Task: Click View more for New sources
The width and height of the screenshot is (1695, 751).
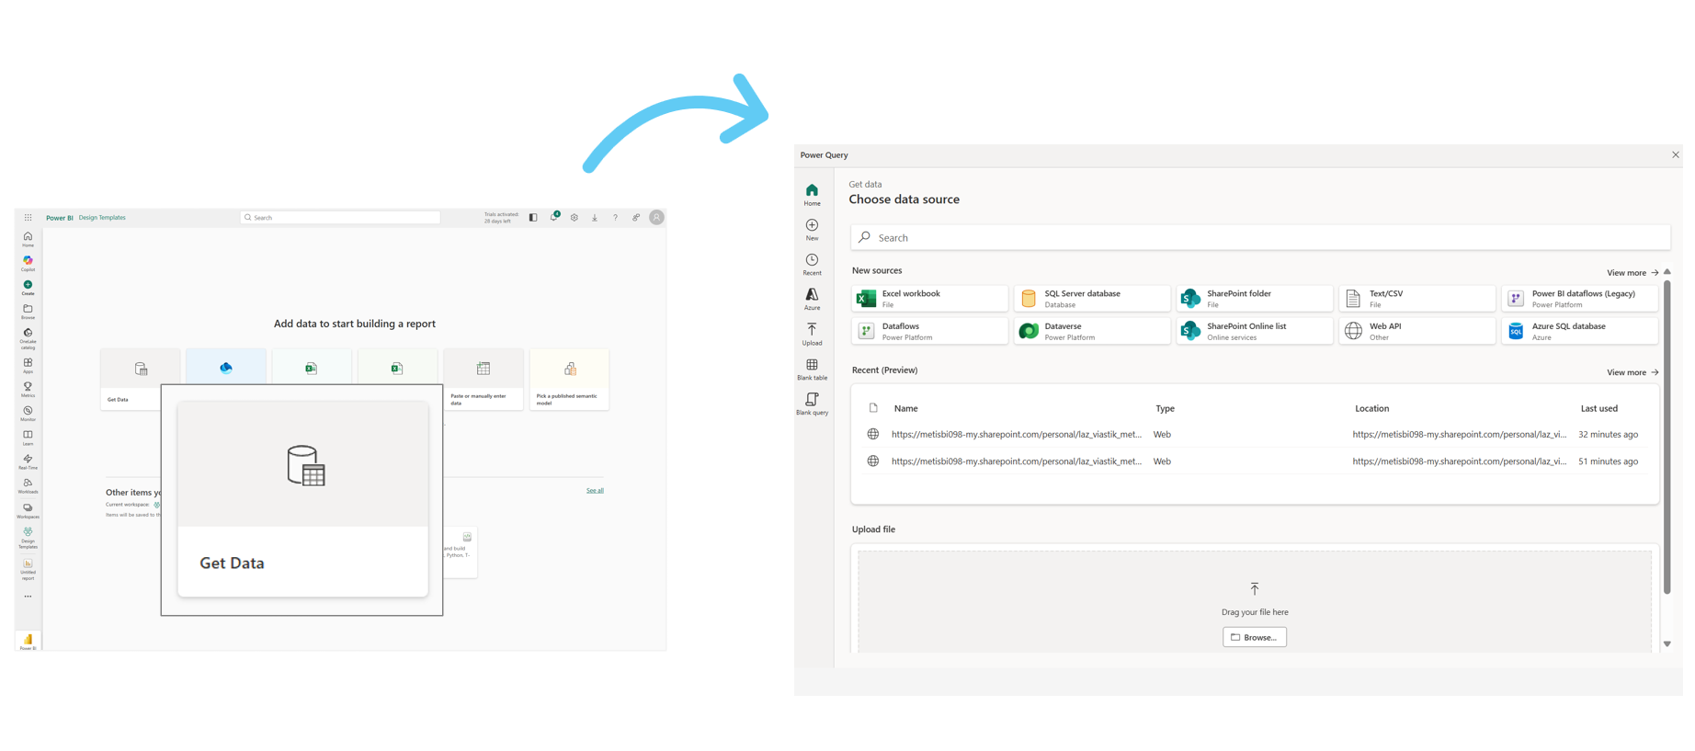Action: pyautogui.click(x=1632, y=273)
